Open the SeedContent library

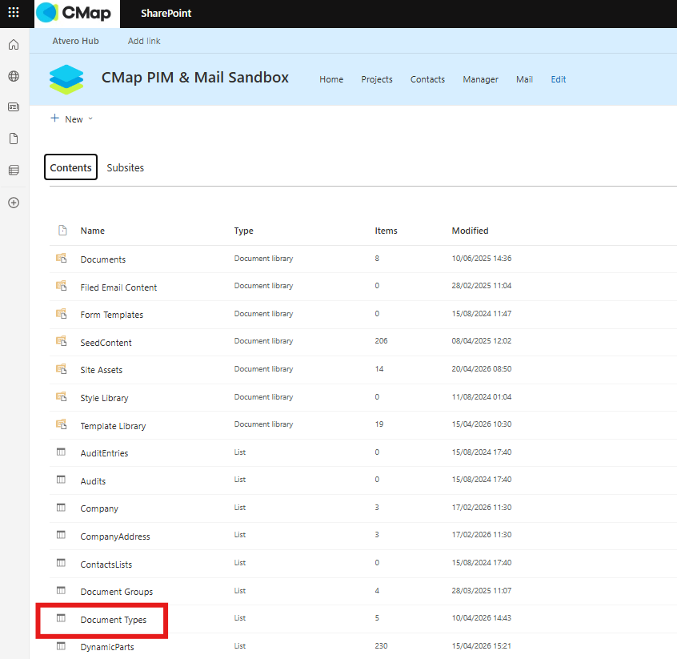(106, 343)
